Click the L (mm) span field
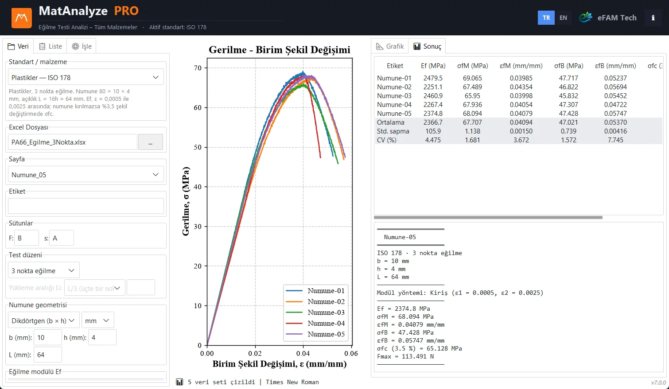This screenshot has height=389, width=669. coord(48,355)
